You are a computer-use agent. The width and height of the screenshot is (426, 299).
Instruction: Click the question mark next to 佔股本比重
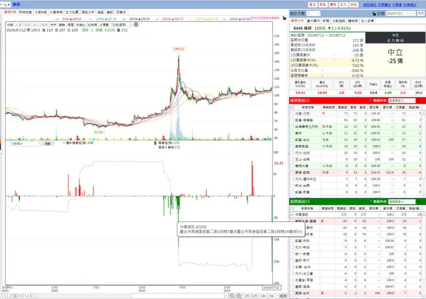coord(322,71)
